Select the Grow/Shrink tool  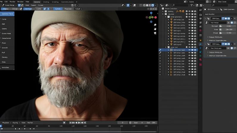point(7,38)
